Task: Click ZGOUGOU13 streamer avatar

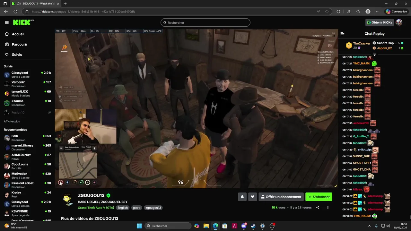Action: tap(67, 200)
